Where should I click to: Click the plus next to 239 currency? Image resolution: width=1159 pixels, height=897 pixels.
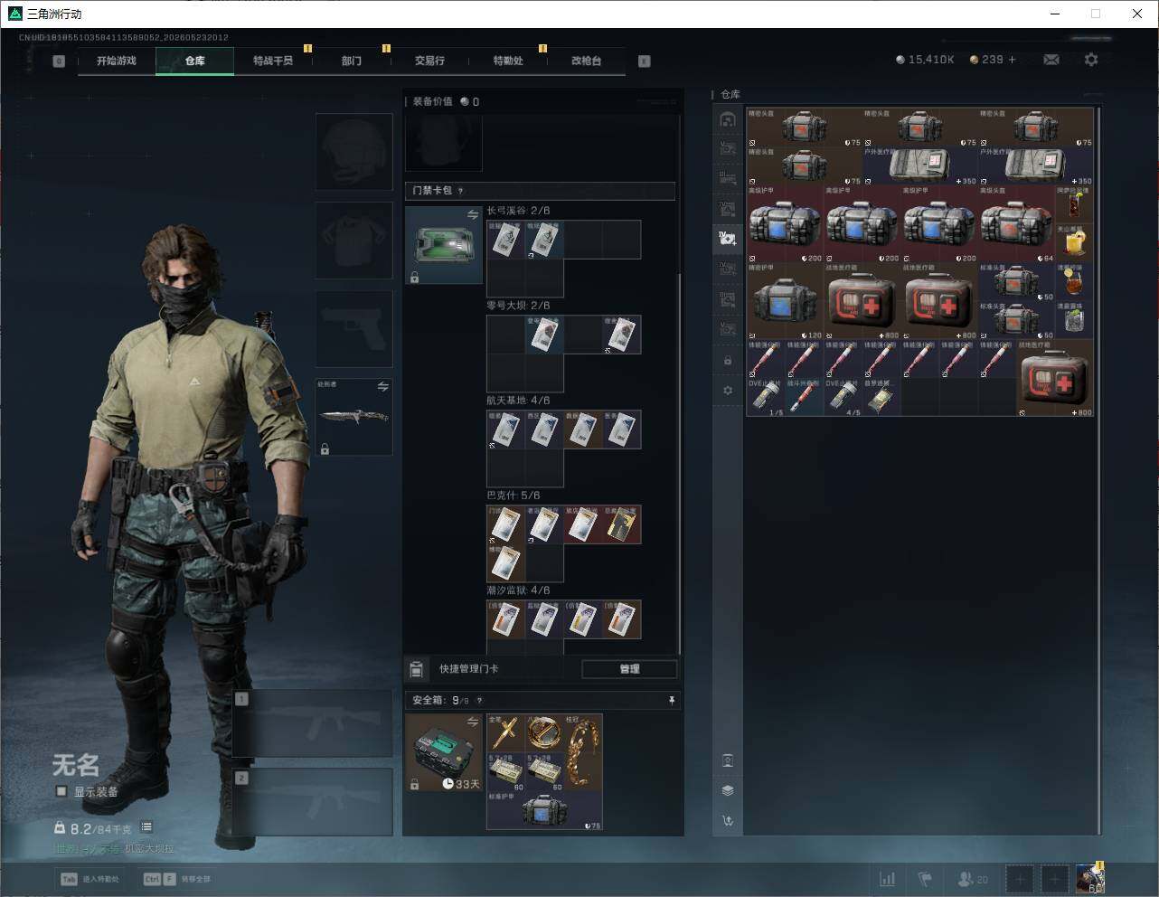[x=1012, y=60]
